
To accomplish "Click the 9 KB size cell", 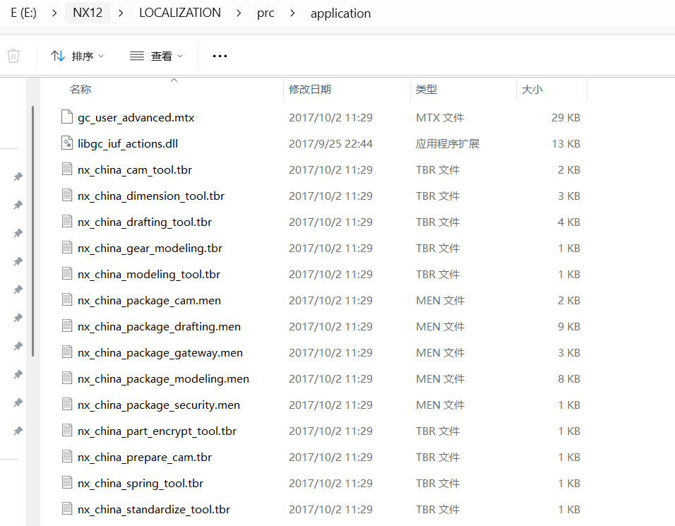I will (x=568, y=327).
